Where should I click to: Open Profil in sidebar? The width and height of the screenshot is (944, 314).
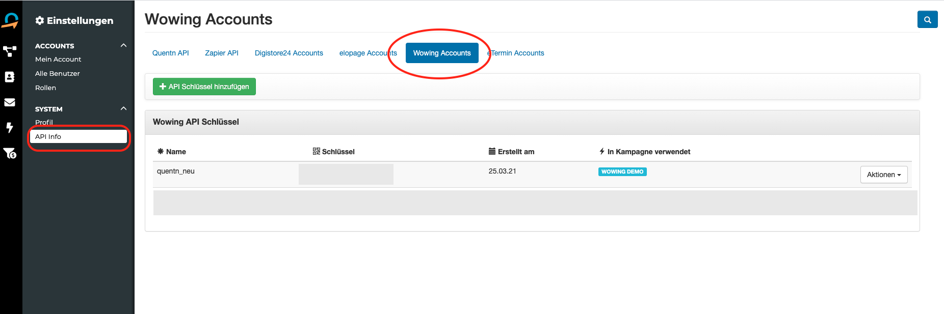click(x=44, y=122)
